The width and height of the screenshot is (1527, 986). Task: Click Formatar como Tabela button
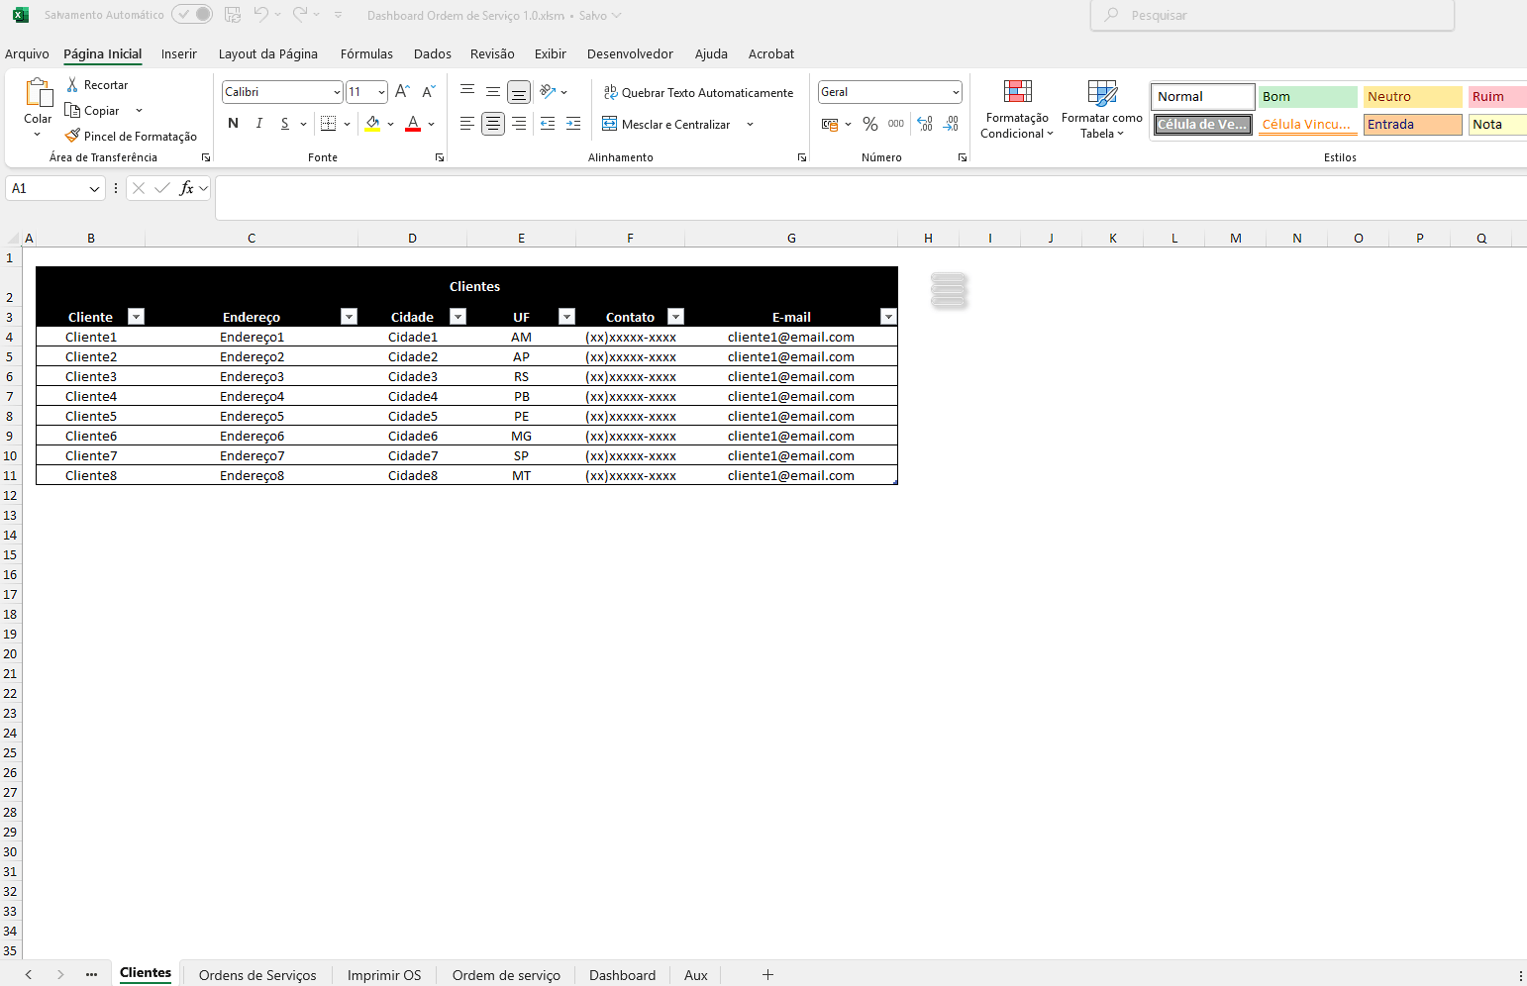[x=1101, y=110]
